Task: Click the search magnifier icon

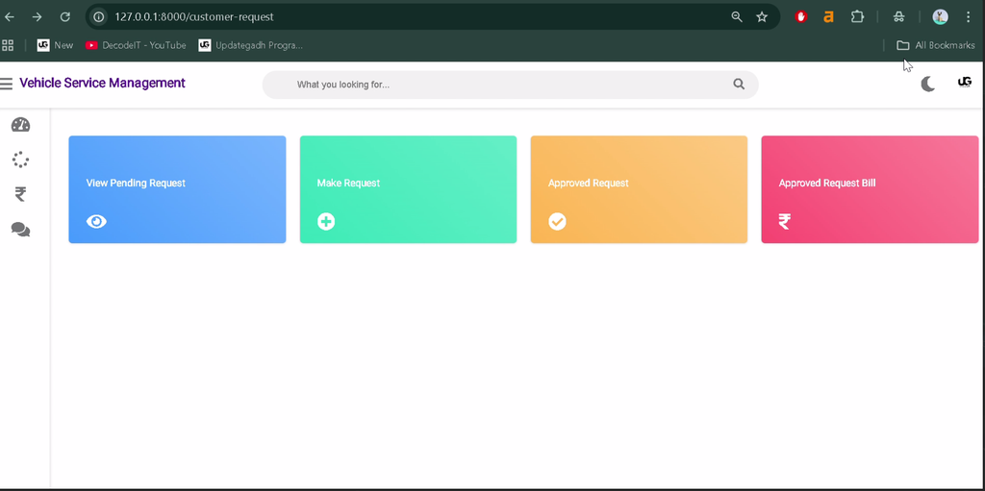Action: tap(739, 85)
